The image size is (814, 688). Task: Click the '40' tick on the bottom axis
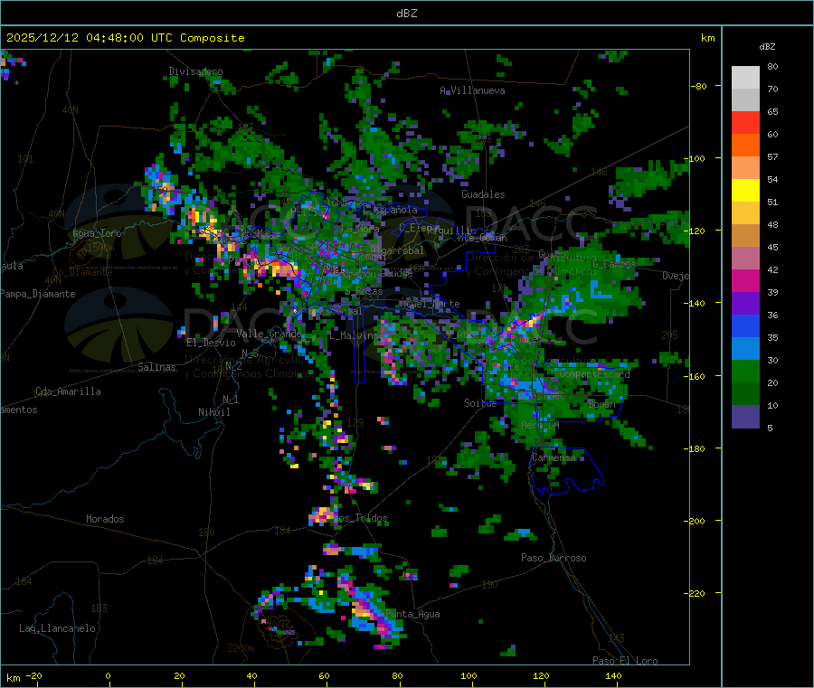(x=251, y=675)
